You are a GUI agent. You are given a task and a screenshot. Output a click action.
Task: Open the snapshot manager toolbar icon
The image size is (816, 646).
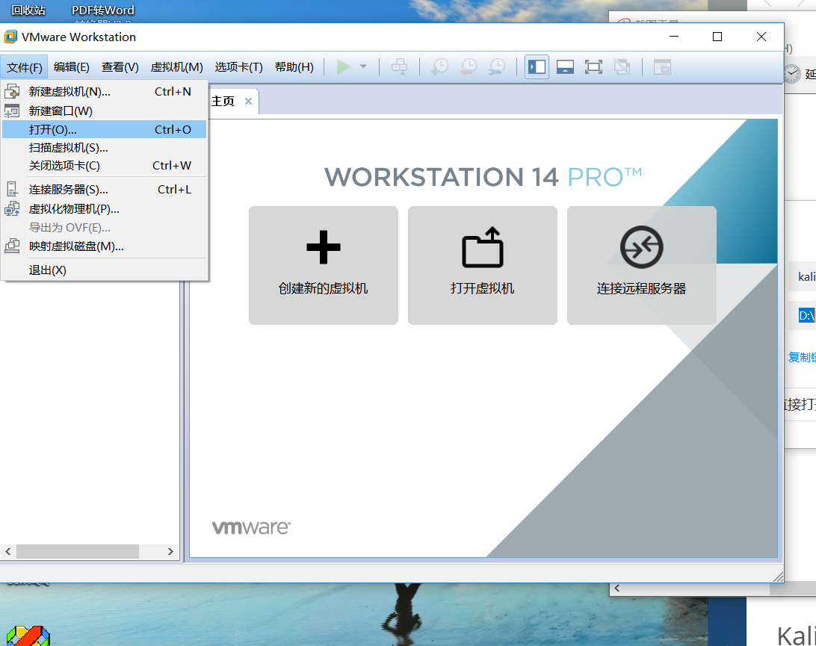coord(497,67)
